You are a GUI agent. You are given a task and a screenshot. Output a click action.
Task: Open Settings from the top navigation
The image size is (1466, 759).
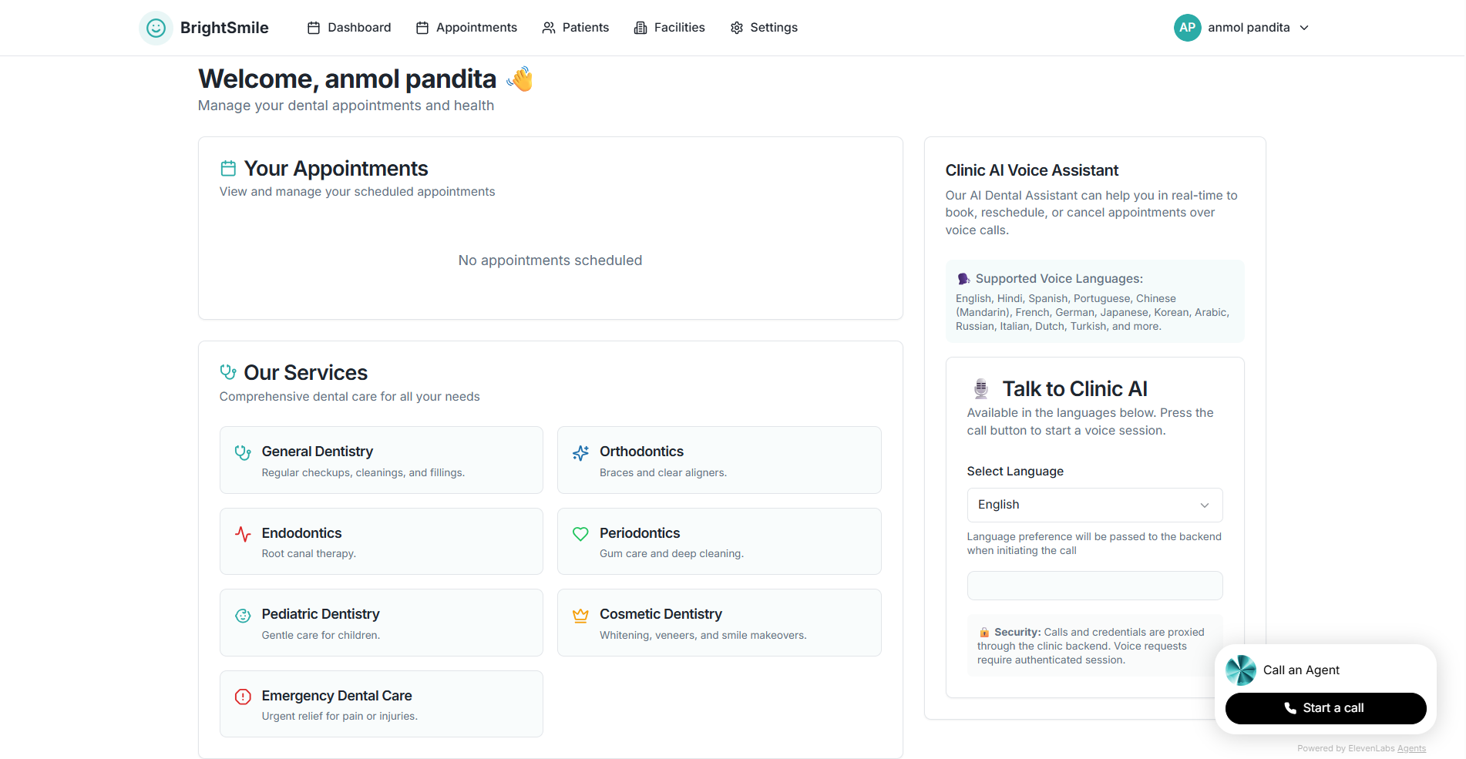pos(764,28)
